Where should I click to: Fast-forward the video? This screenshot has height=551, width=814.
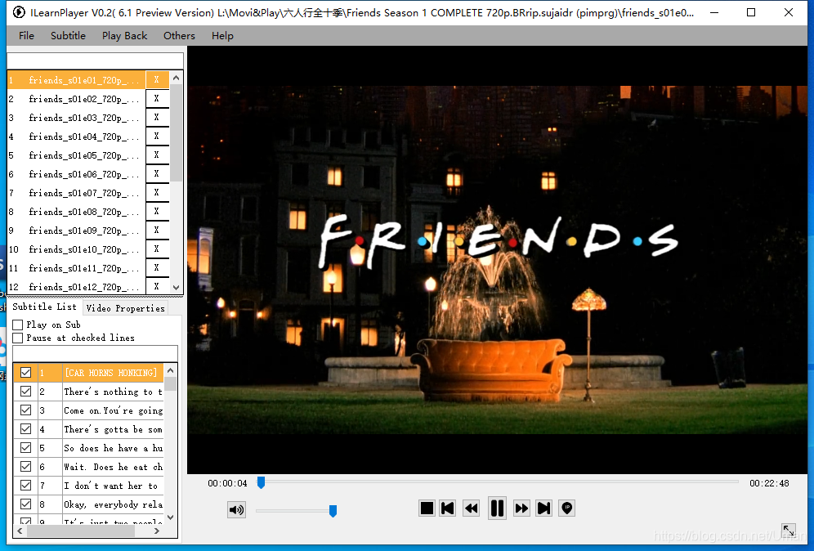[x=521, y=508]
